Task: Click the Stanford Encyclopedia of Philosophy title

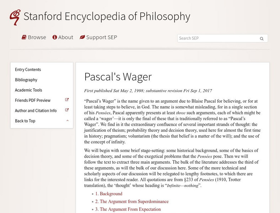Action: tap(107, 16)
